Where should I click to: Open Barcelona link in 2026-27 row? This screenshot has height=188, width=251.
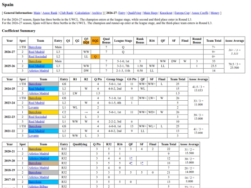pos(35,47)
